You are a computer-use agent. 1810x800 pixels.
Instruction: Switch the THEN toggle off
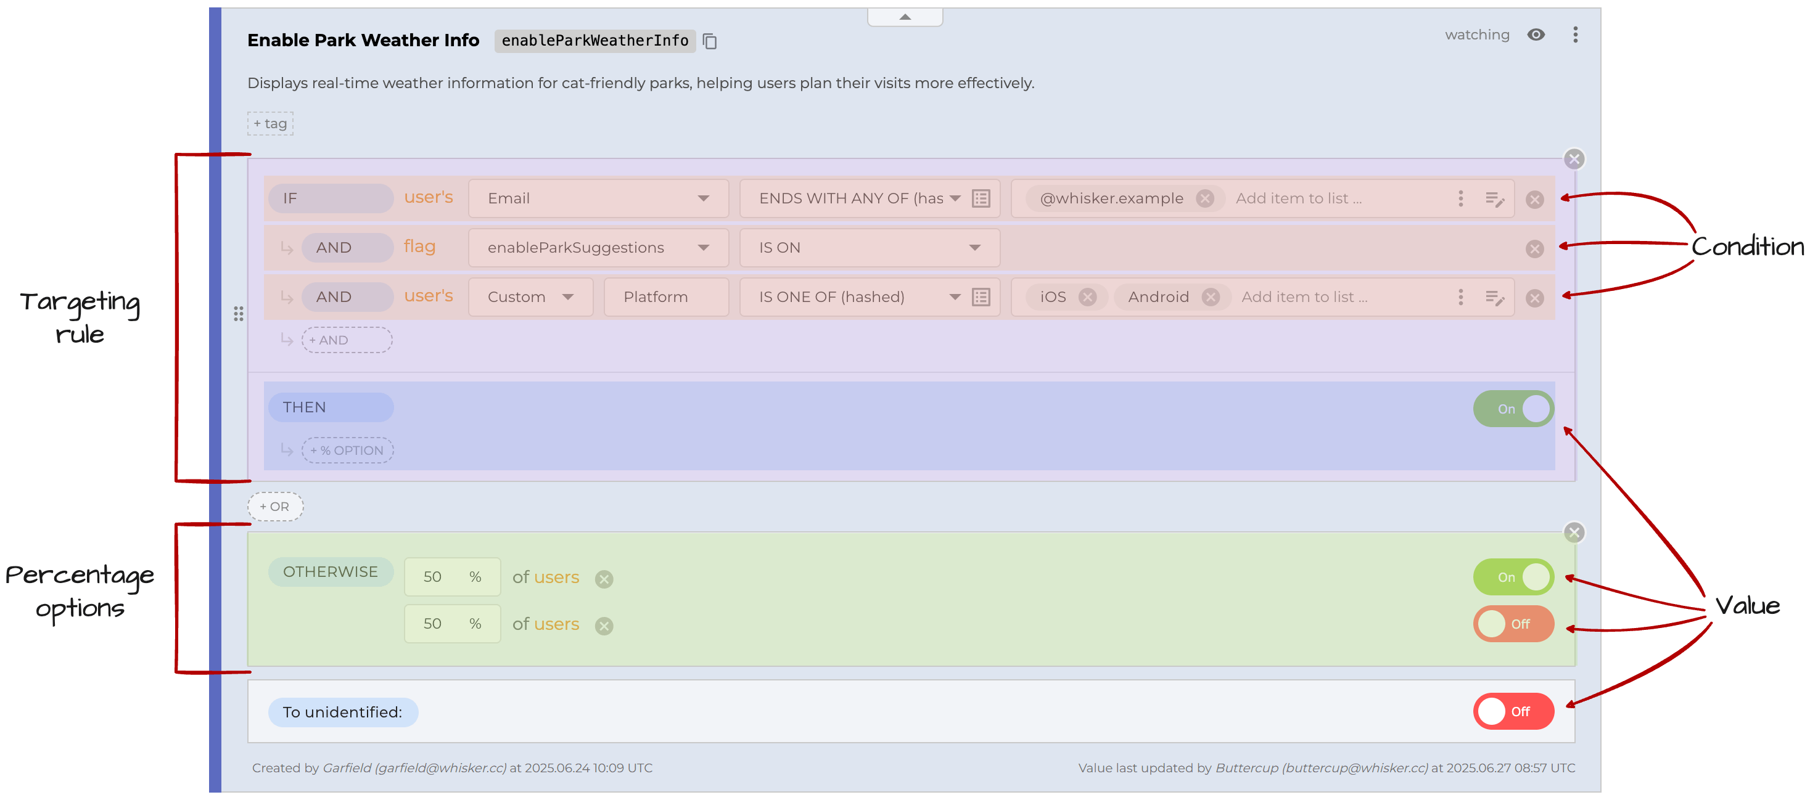[1513, 408]
